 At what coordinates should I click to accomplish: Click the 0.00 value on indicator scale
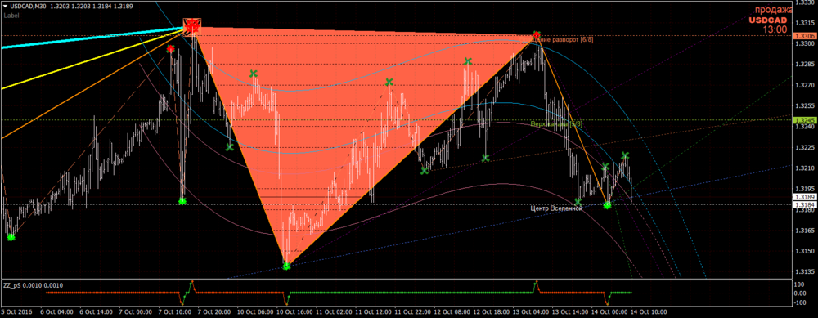tap(800, 293)
